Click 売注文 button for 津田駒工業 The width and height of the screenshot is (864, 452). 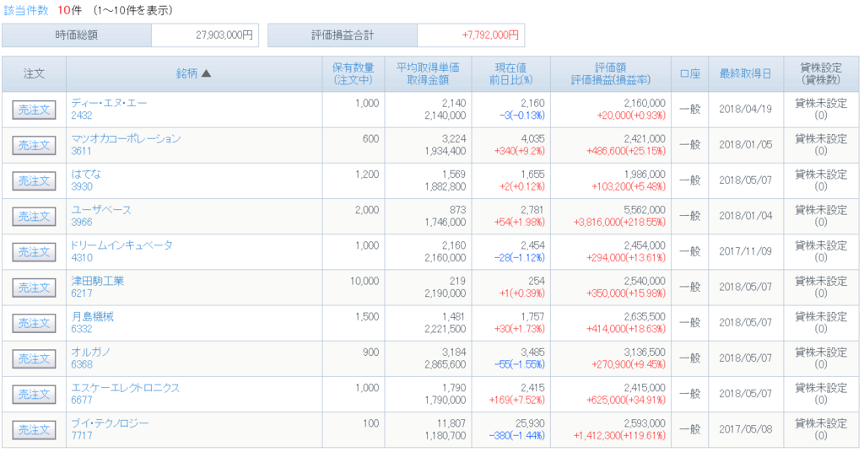click(x=34, y=288)
